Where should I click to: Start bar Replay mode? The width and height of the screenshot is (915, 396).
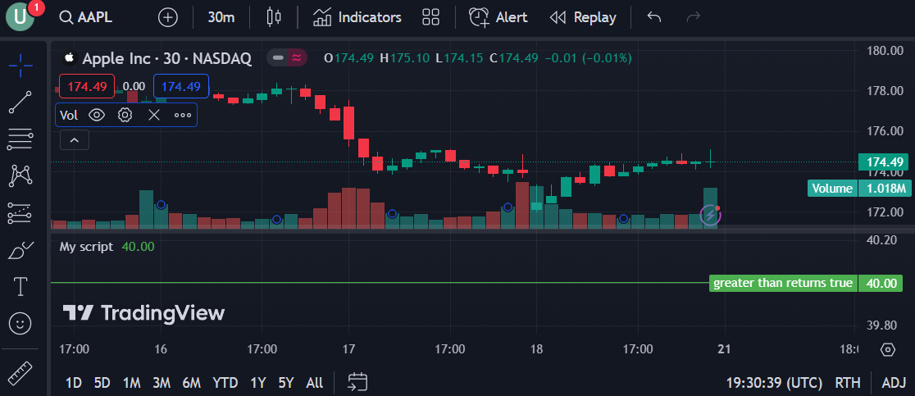click(x=583, y=17)
